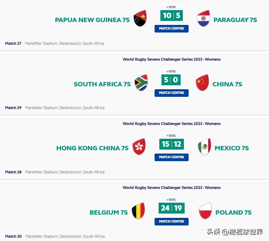Click the Mexico flag icon
269x241 pixels.
tap(204, 147)
